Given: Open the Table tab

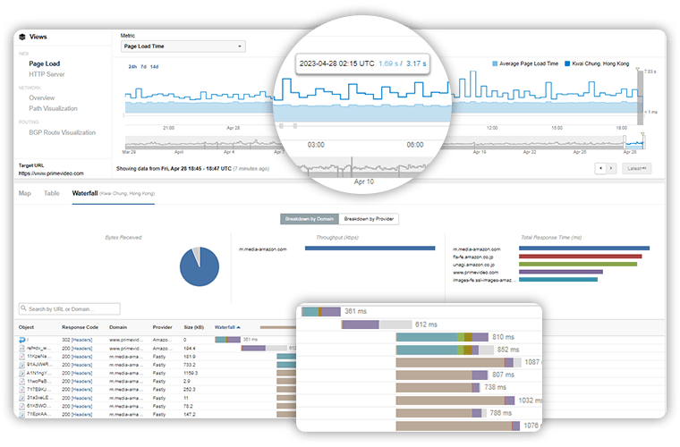Looking at the screenshot, I should pos(52,193).
